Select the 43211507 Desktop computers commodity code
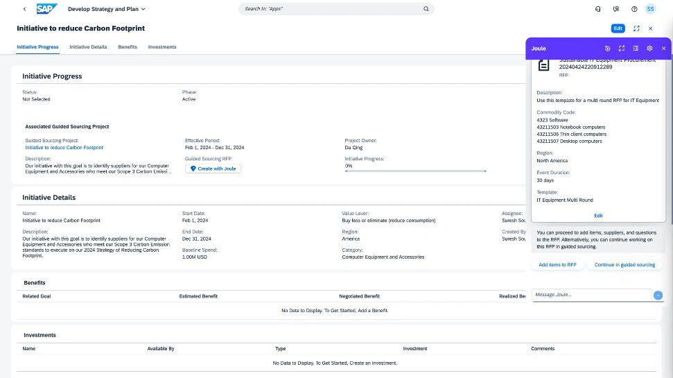The height and width of the screenshot is (378, 673). point(569,141)
